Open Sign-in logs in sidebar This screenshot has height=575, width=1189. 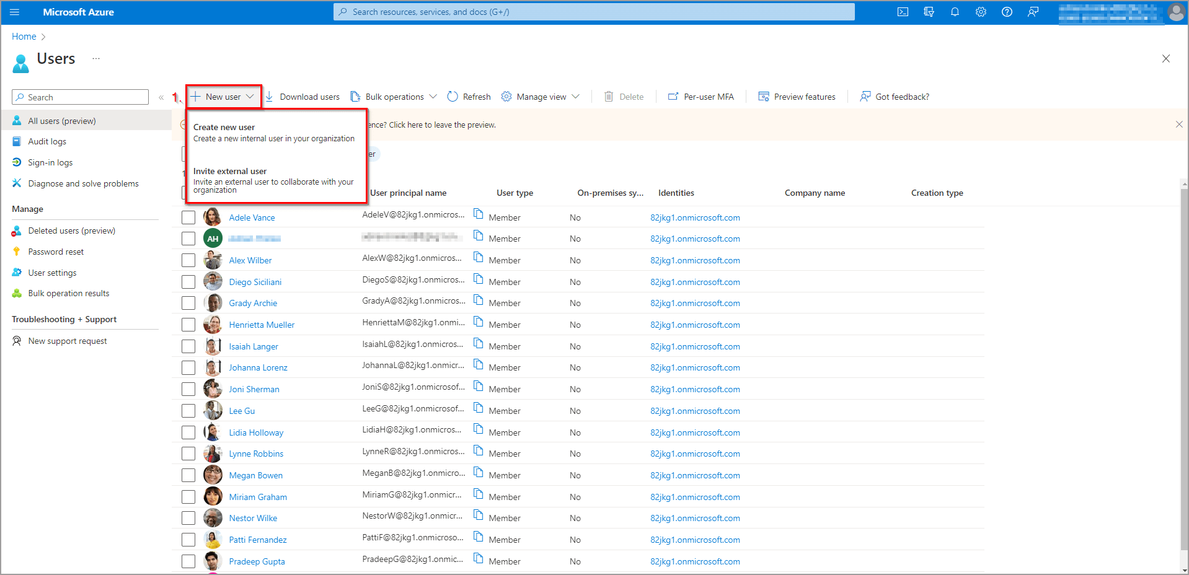pos(50,162)
